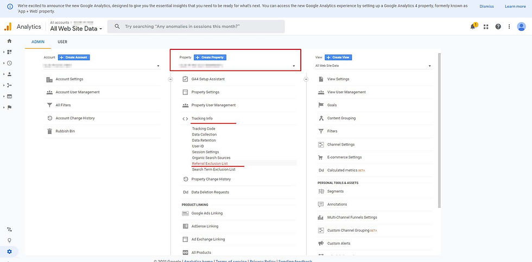Viewport: 532px width, 262px height.
Task: Click the Content Grouping icon
Action: (x=321, y=118)
